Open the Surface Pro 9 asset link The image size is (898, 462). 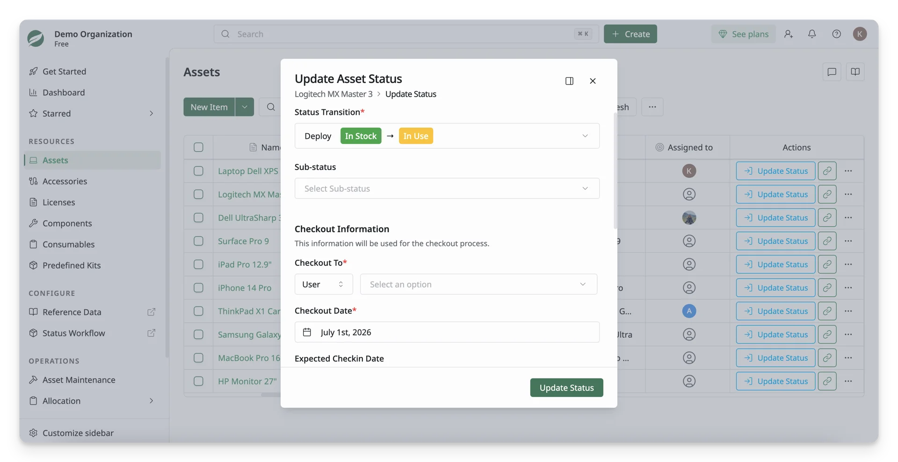pos(243,241)
